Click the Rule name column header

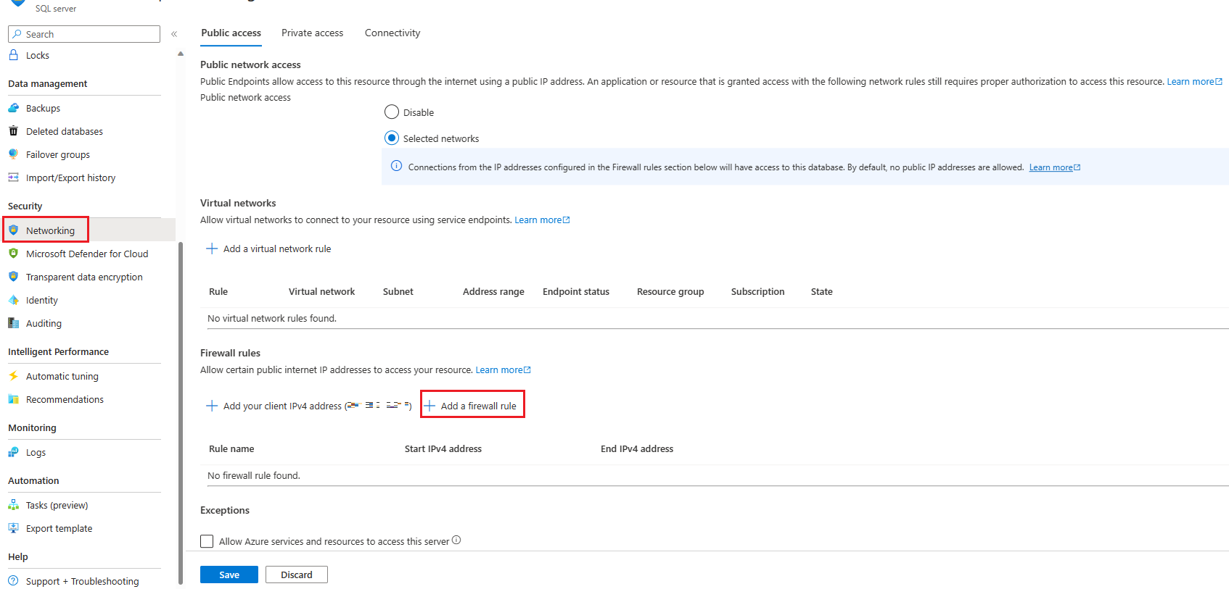(231, 449)
